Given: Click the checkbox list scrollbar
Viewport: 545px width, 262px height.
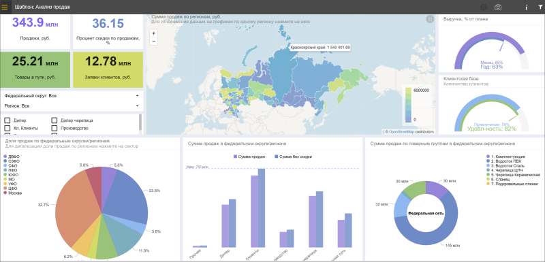Looking at the screenshot, I should [140, 122].
